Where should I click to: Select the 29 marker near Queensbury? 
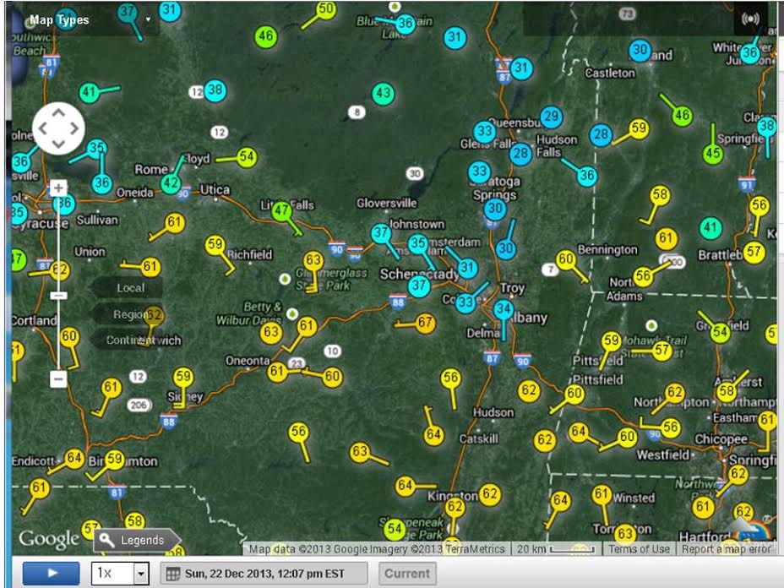tap(551, 117)
